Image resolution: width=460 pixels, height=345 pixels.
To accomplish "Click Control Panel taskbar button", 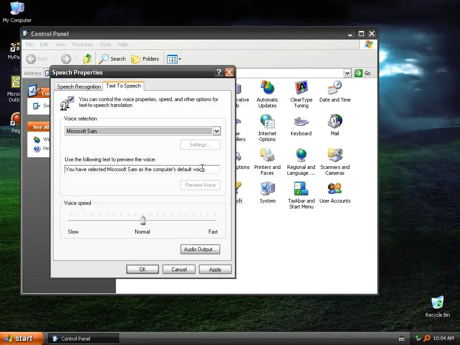I will coord(83,339).
